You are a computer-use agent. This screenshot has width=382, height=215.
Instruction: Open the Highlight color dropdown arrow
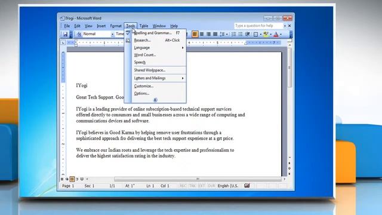tap(270, 35)
